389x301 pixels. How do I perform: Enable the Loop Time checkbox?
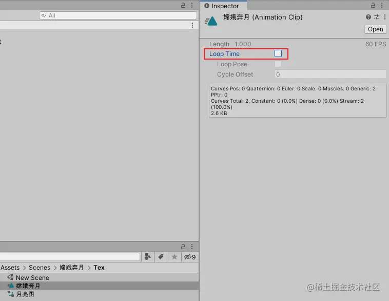tap(278, 53)
